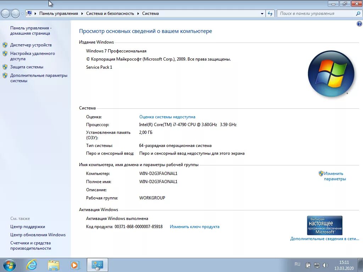Image resolution: width=363 pixels, height=272 pixels.
Task: Select installed memory '2,00 ГБ' value
Action: coord(146,132)
